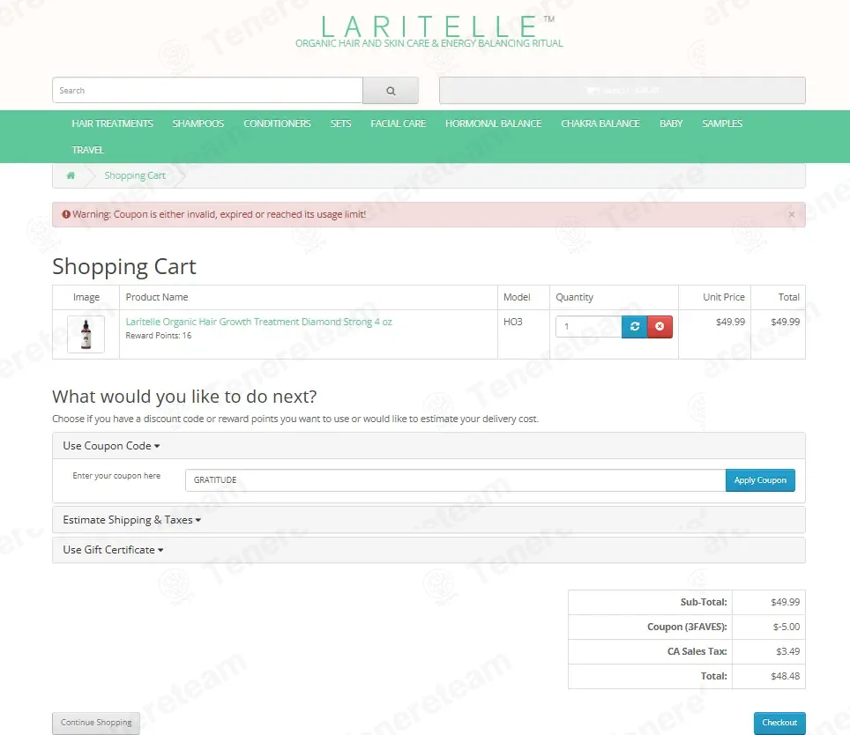Open the Hair Treatments menu
Screen dimensions: 850x735
(x=113, y=123)
